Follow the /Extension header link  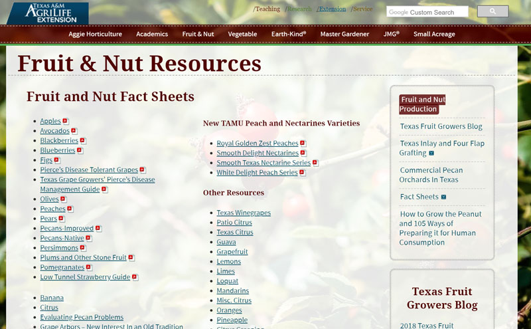tap(331, 9)
